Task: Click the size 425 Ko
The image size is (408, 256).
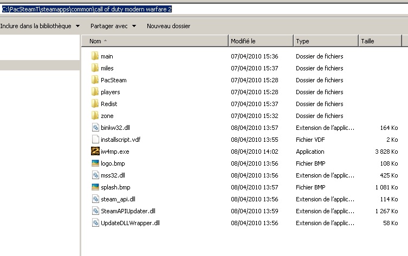Action: pyautogui.click(x=389, y=175)
